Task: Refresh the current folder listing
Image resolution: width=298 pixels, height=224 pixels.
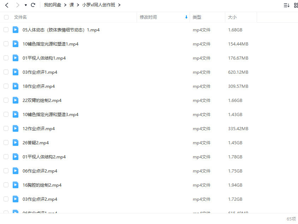Action: click(33, 5)
